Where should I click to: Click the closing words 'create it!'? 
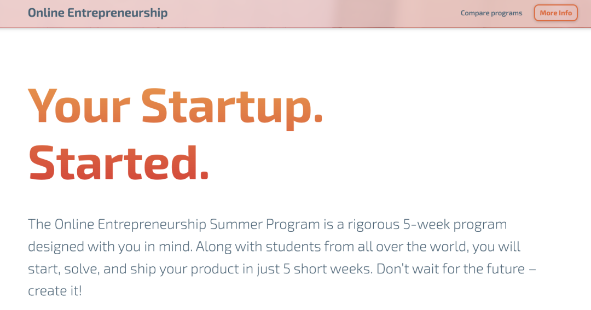(x=55, y=291)
